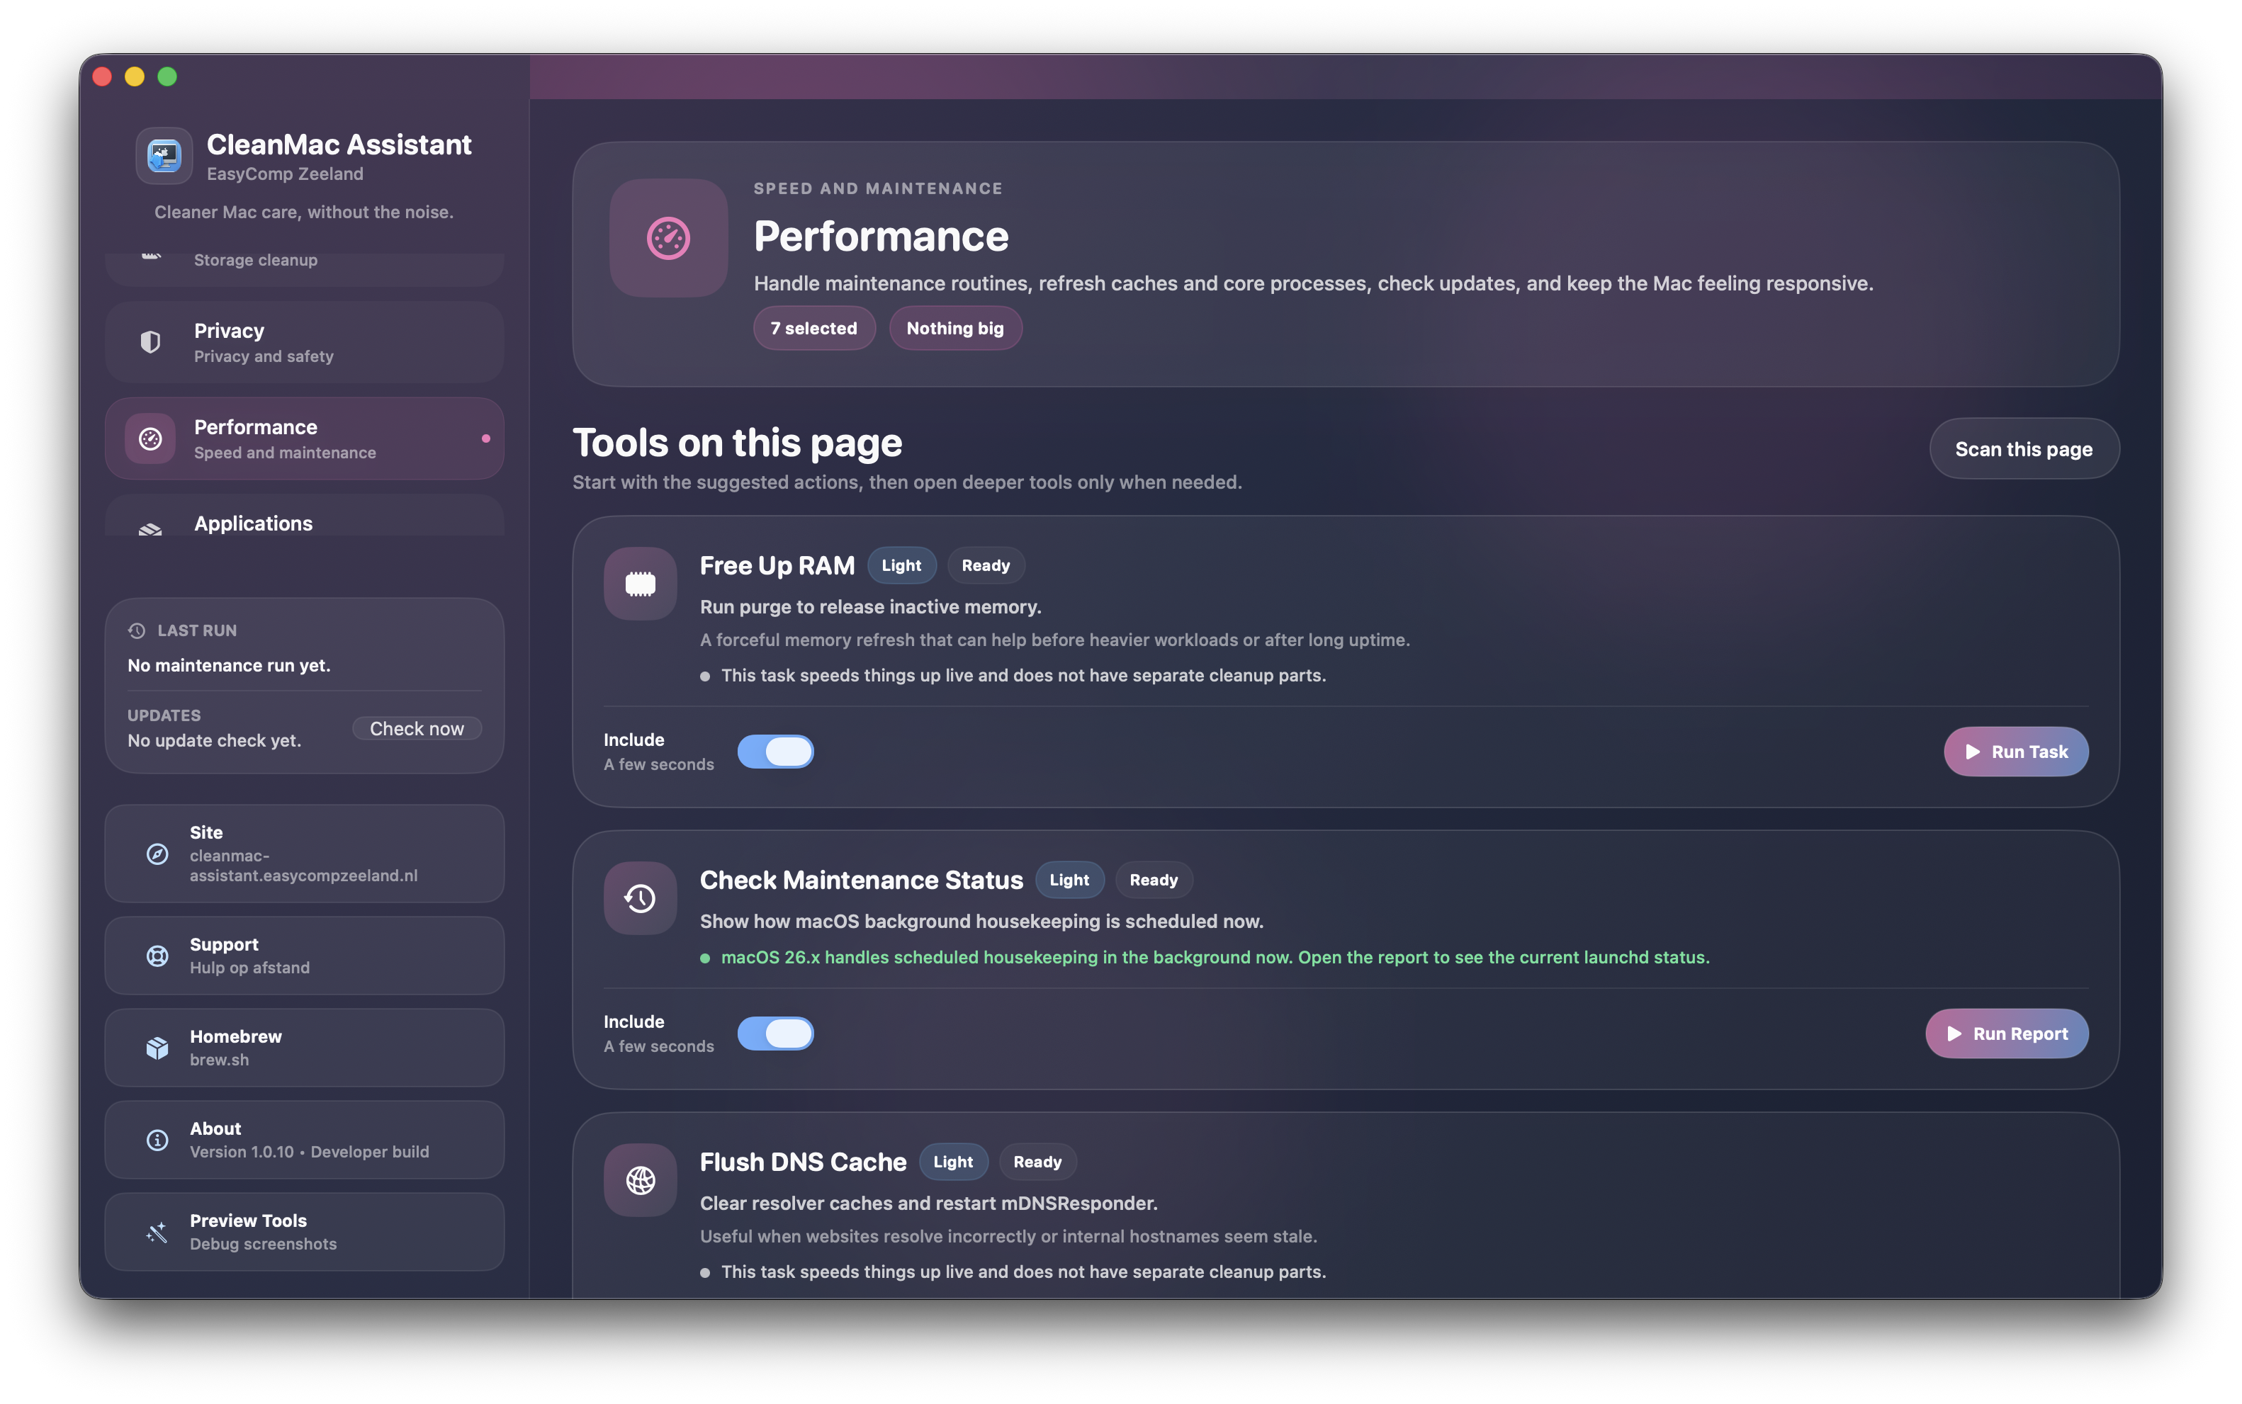Run the maintenance status report
The width and height of the screenshot is (2242, 1404).
pyautogui.click(x=2006, y=1033)
